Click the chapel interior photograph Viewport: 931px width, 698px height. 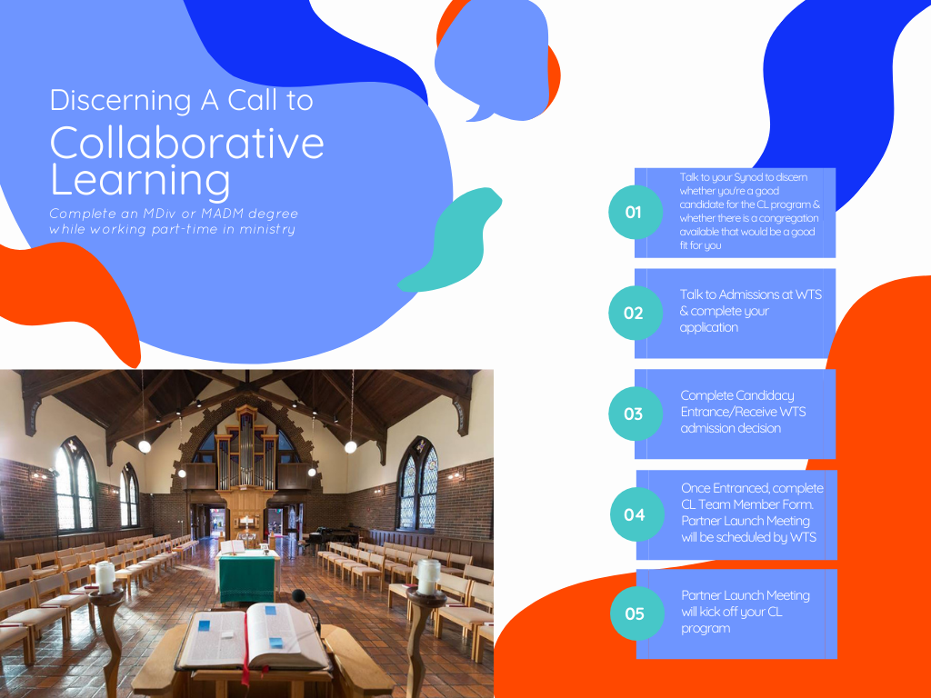coord(246,533)
